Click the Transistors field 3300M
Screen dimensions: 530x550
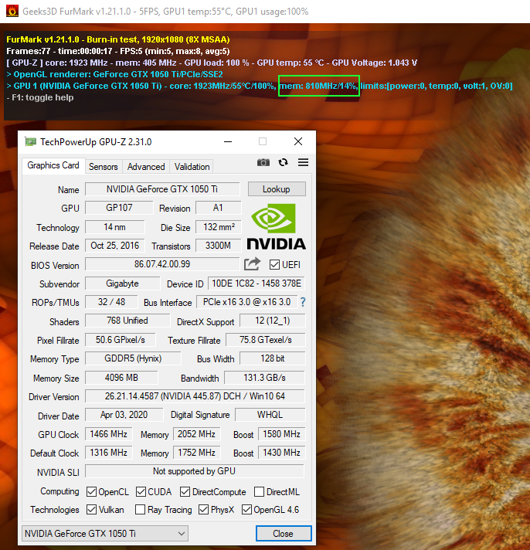pyautogui.click(x=218, y=246)
